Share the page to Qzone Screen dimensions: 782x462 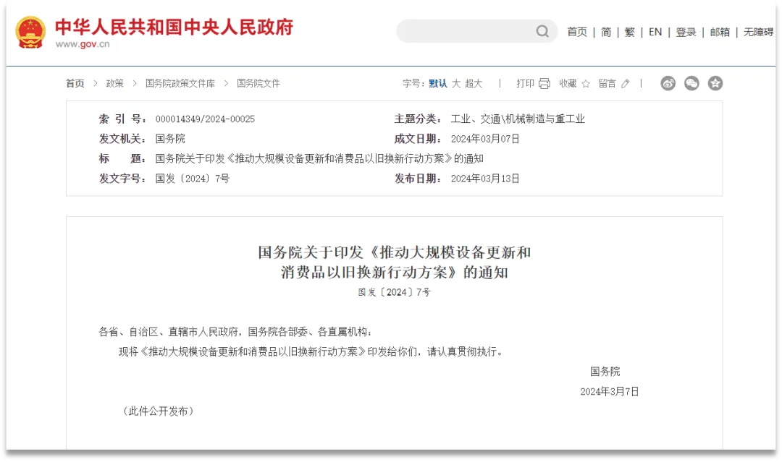[715, 83]
